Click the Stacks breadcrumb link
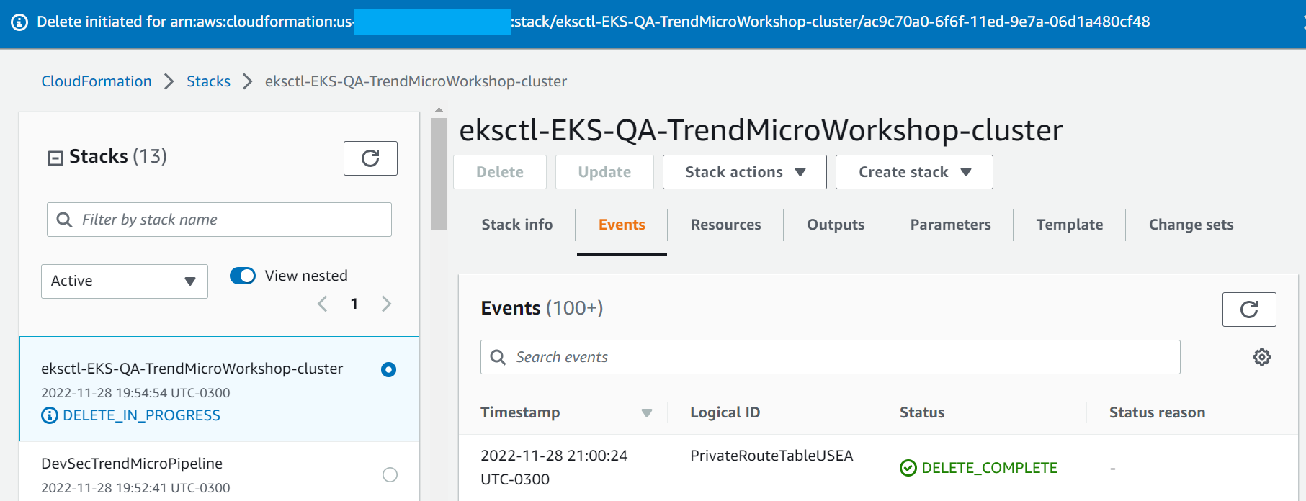This screenshot has height=501, width=1306. pos(209,81)
